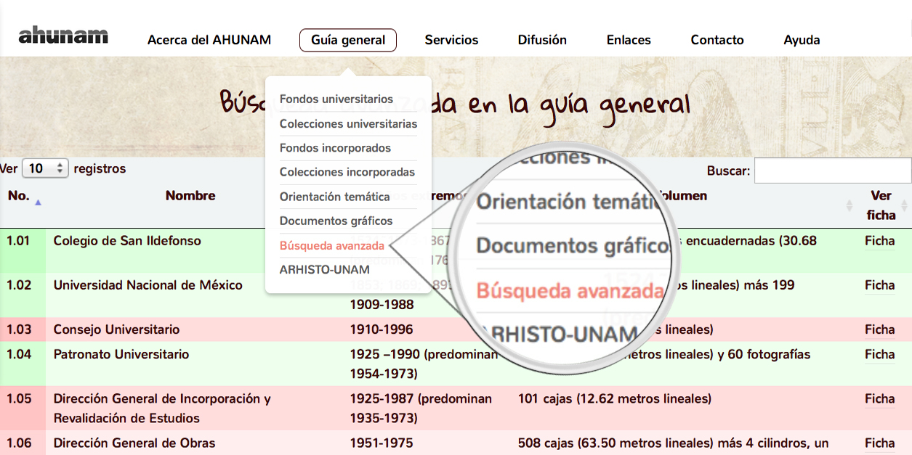The image size is (912, 455).
Task: Open Ficha for Patronato Universitario
Action: [879, 355]
